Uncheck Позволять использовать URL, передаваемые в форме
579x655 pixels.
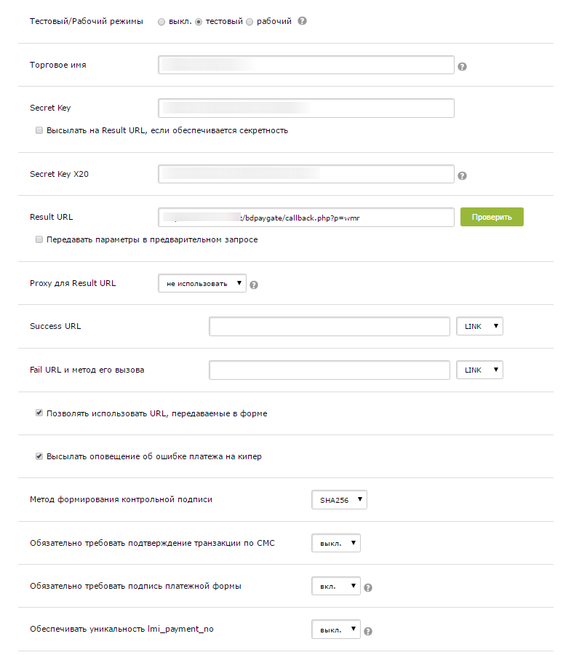coord(39,413)
